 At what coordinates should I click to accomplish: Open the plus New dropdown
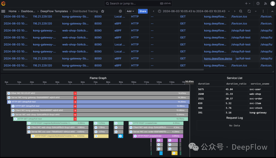coord(248,4)
